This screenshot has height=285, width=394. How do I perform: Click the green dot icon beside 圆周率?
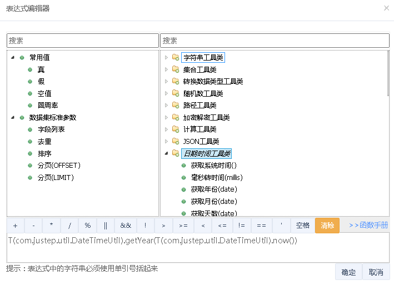[30, 105]
